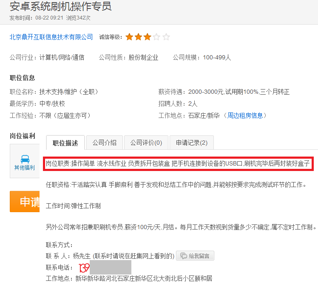Click the red-outlined 岗位职责 description line

[178, 164]
